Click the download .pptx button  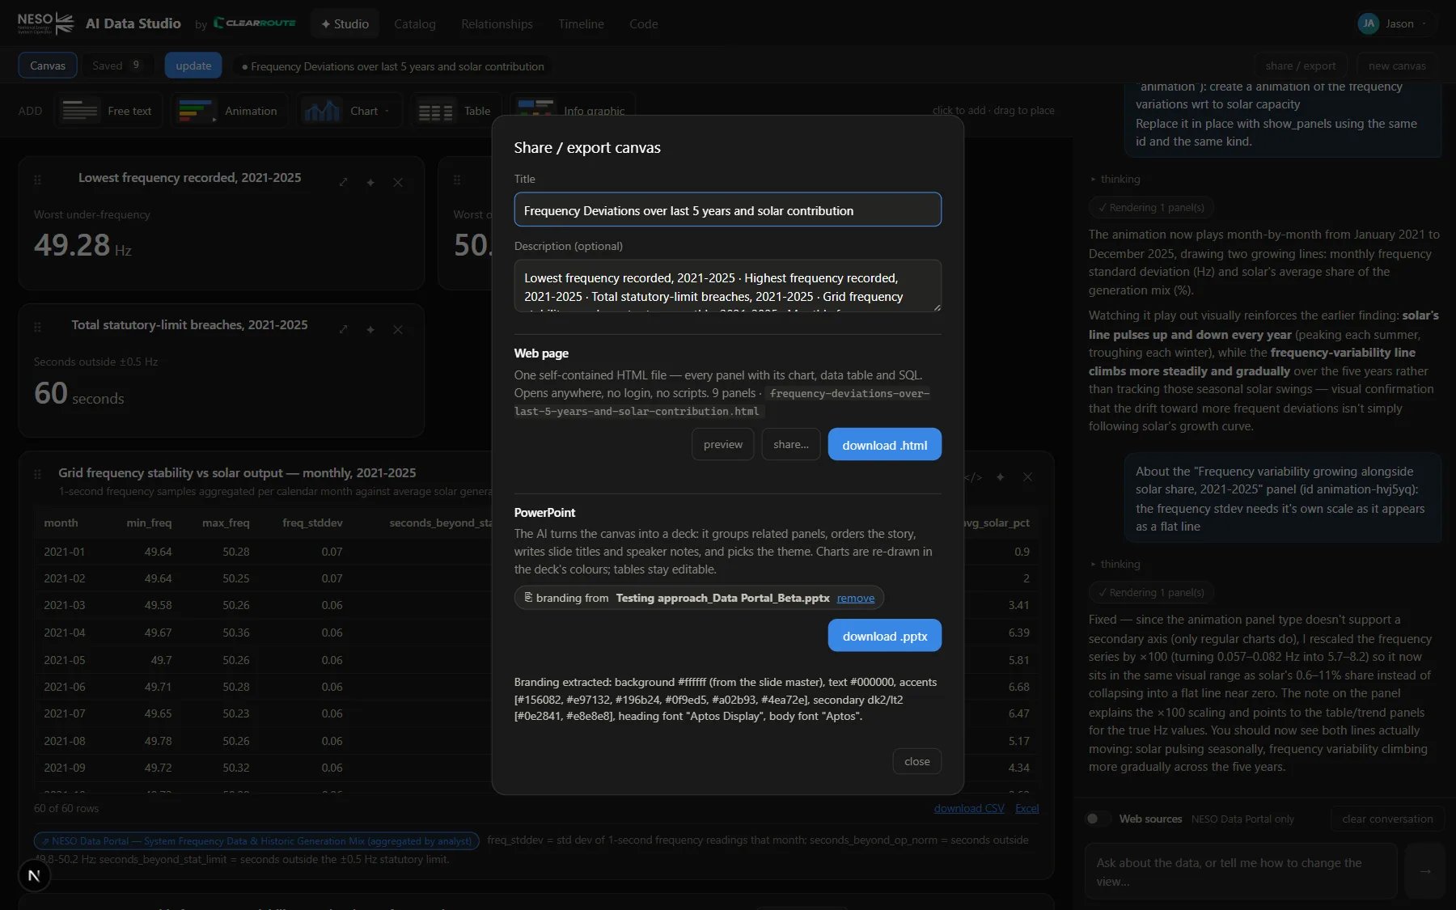(x=885, y=636)
